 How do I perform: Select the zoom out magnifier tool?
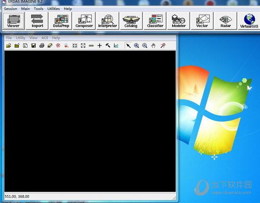145,45
